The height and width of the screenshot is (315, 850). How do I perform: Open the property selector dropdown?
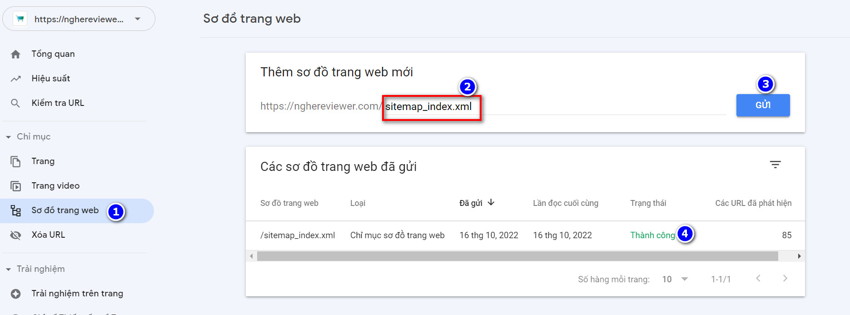(x=79, y=19)
